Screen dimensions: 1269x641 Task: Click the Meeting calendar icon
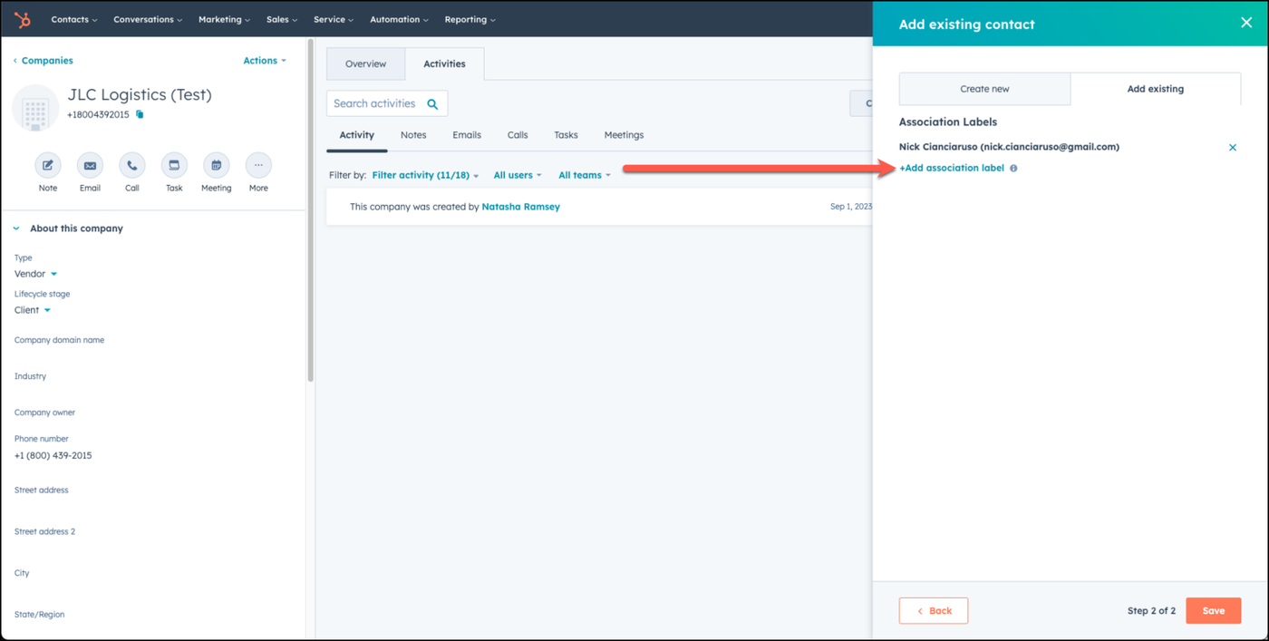216,165
